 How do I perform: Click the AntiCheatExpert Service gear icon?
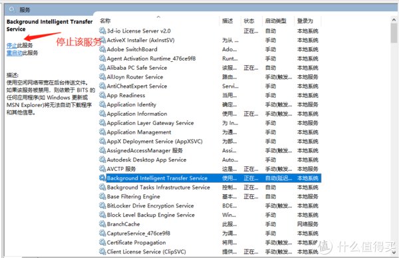click(x=102, y=86)
